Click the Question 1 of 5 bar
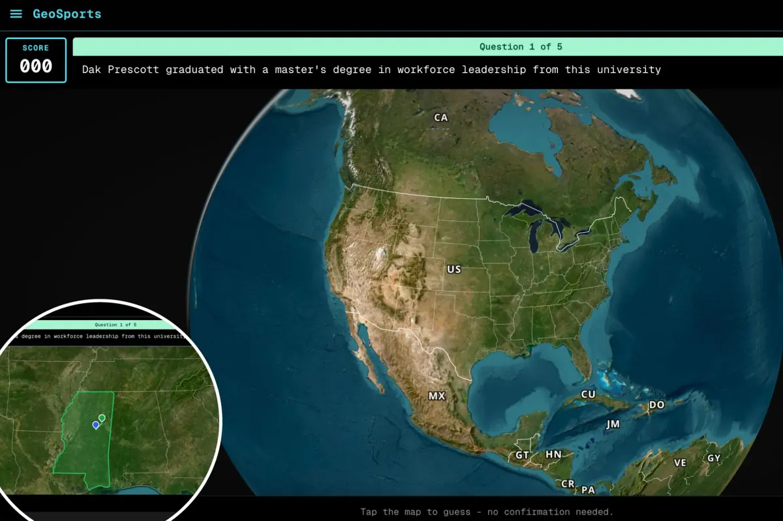The height and width of the screenshot is (521, 783). (x=427, y=46)
